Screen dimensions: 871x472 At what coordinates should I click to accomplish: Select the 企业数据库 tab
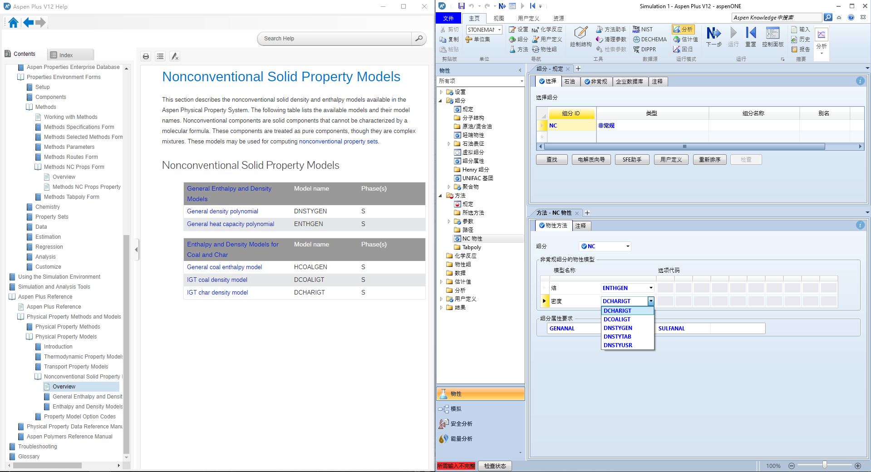[x=630, y=81]
